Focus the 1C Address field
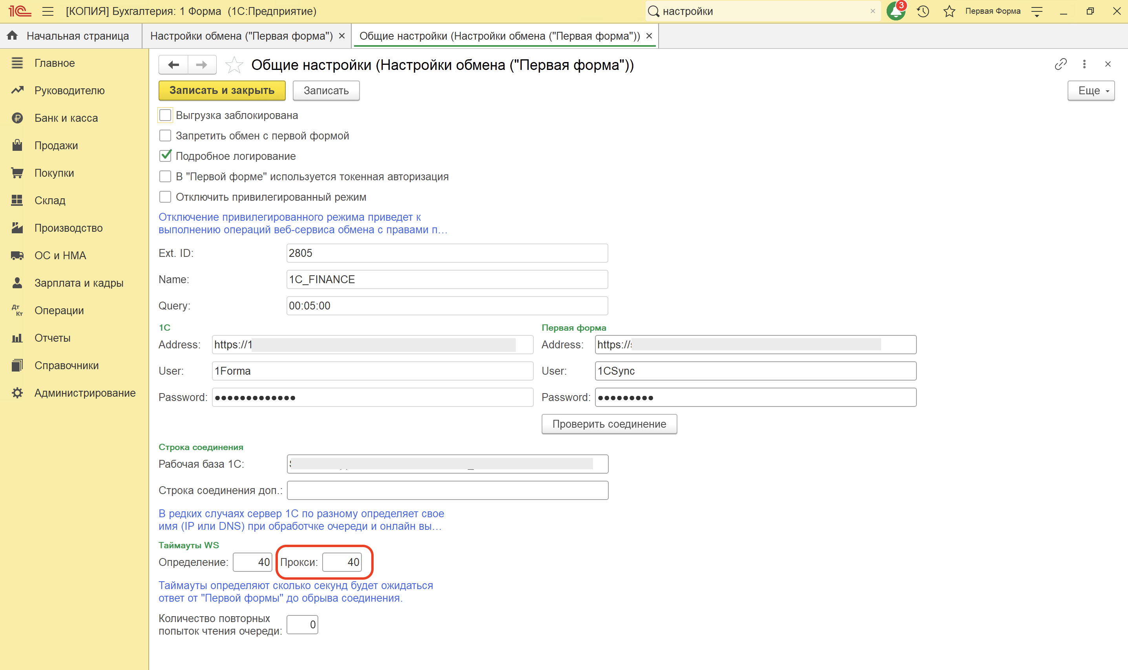 (373, 344)
